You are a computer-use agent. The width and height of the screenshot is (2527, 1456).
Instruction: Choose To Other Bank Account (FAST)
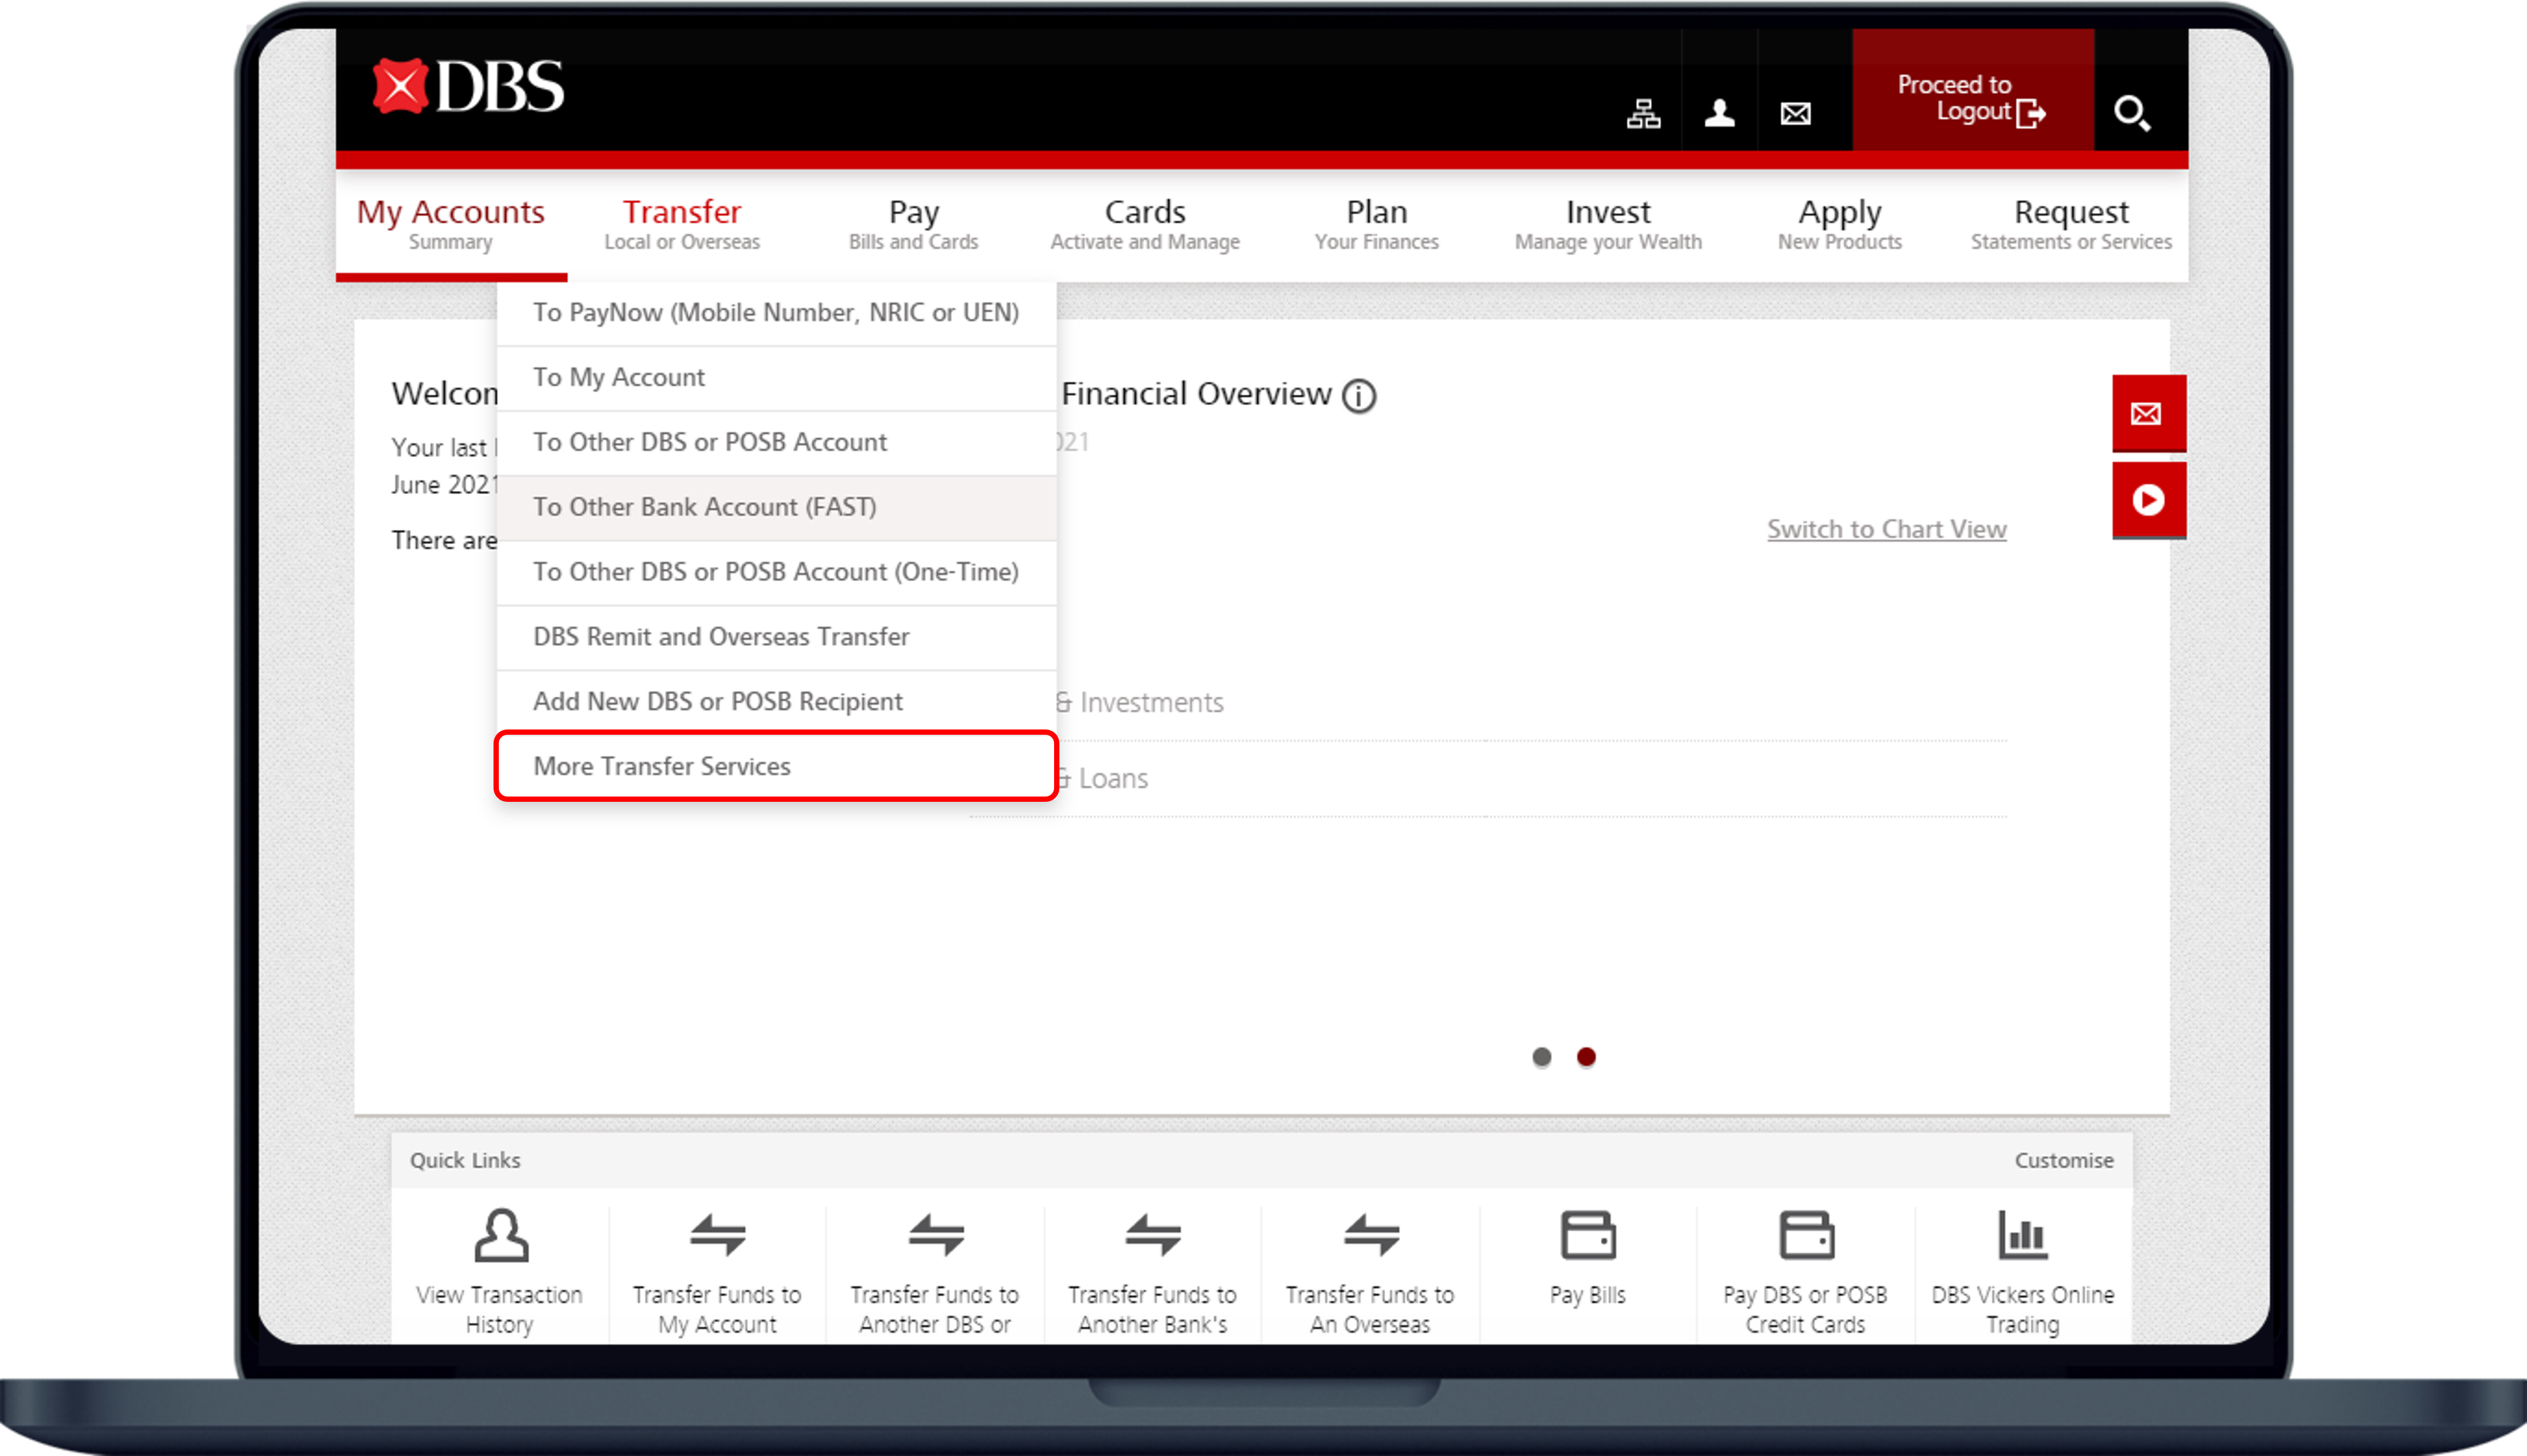click(776, 508)
